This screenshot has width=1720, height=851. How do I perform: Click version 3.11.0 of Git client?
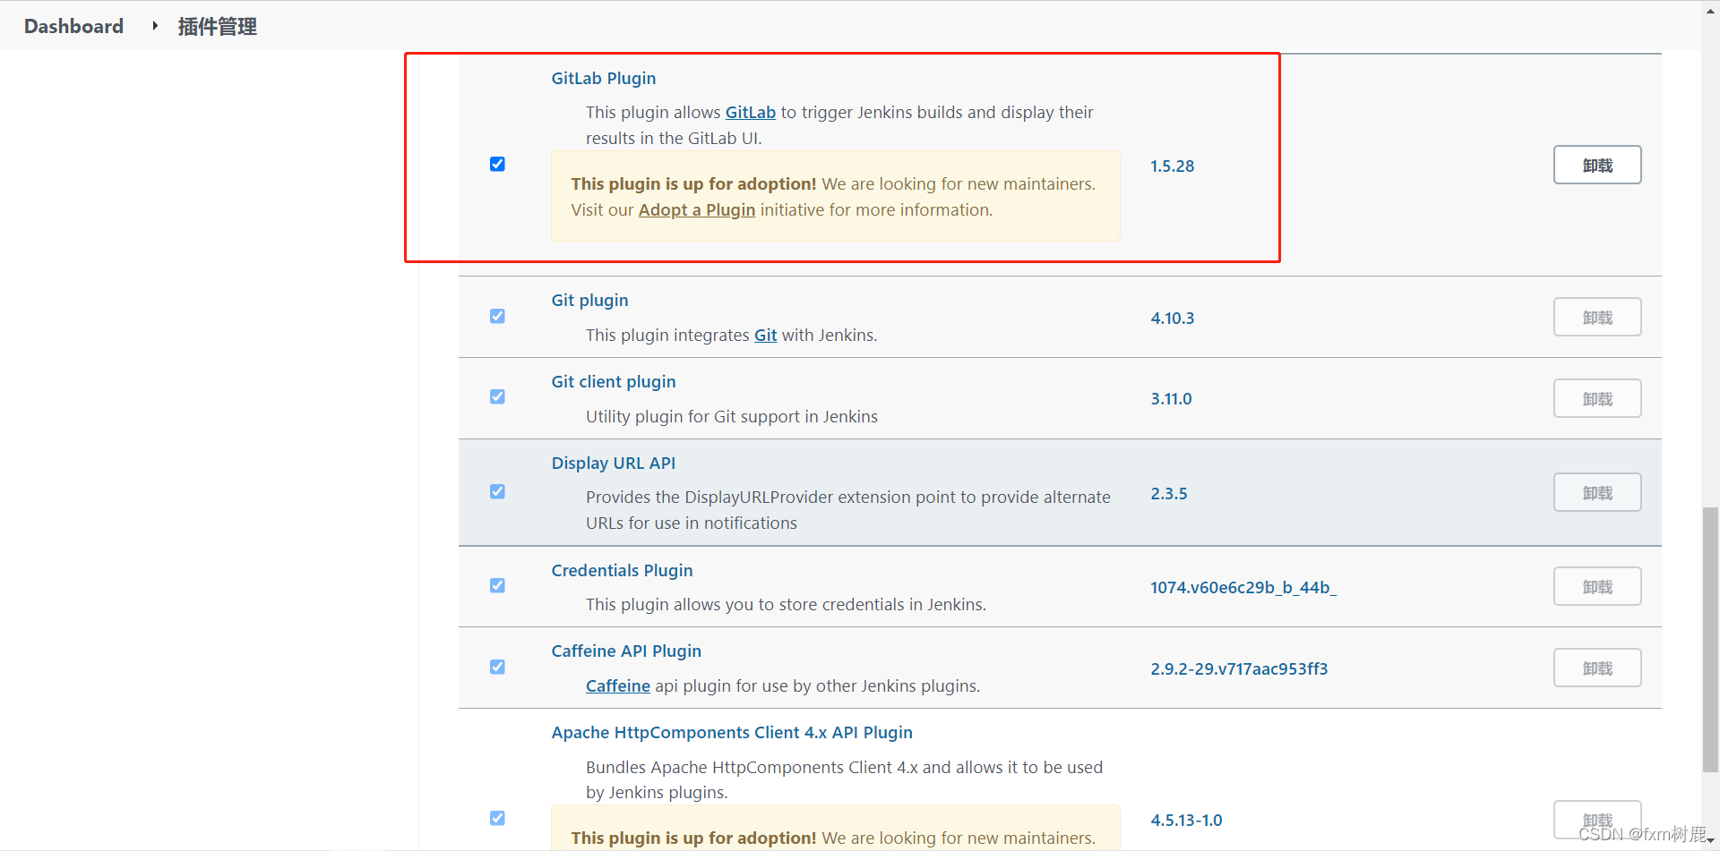click(x=1171, y=398)
